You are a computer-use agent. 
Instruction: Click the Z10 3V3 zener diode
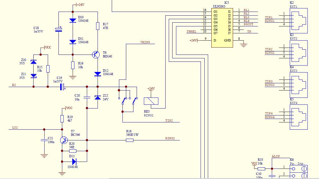pos(34,62)
